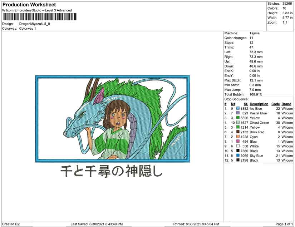The width and height of the screenshot is (295, 227).
Task: Select the White 550 swatch
Action: (x=238, y=146)
